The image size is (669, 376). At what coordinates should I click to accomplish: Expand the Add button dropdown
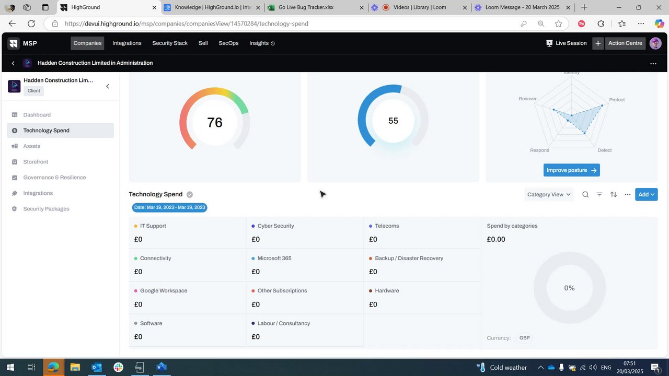[647, 194]
